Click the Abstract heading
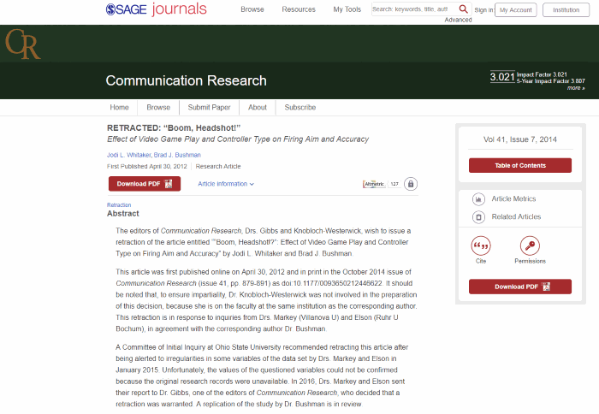 (x=123, y=214)
